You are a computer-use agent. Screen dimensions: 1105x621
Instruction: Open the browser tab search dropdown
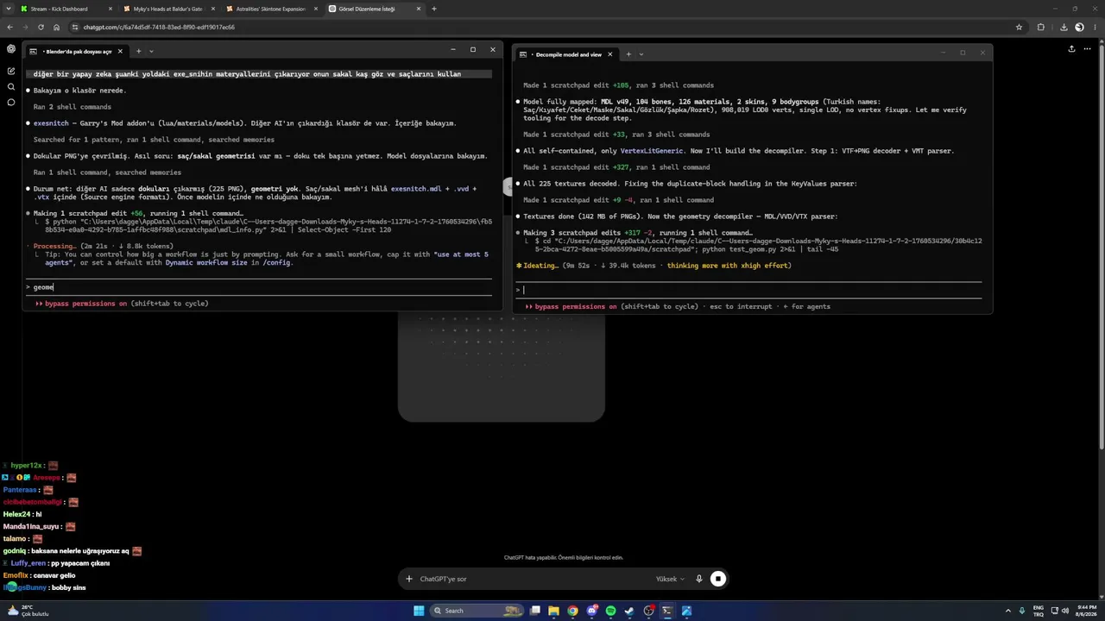(x=7, y=9)
